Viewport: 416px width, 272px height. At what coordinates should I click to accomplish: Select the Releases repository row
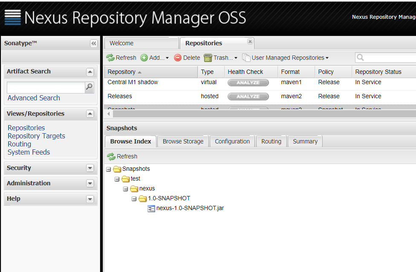click(260, 97)
